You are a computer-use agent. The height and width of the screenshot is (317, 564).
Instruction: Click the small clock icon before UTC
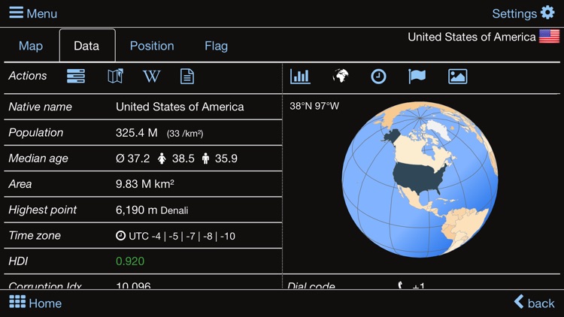tap(120, 235)
